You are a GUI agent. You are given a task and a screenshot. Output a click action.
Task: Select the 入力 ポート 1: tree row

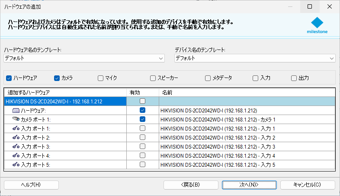point(65,129)
